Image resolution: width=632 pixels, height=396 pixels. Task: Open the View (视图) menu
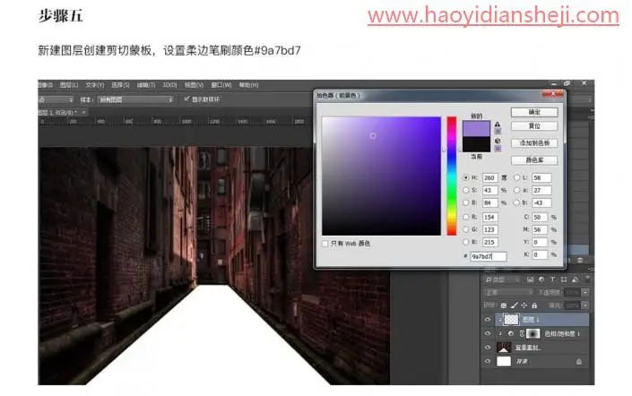194,85
